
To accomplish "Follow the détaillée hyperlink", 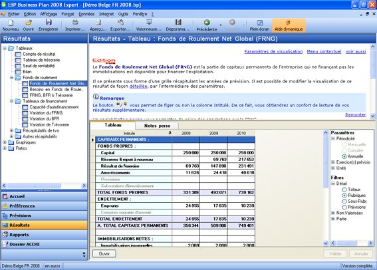I will coord(138,86).
